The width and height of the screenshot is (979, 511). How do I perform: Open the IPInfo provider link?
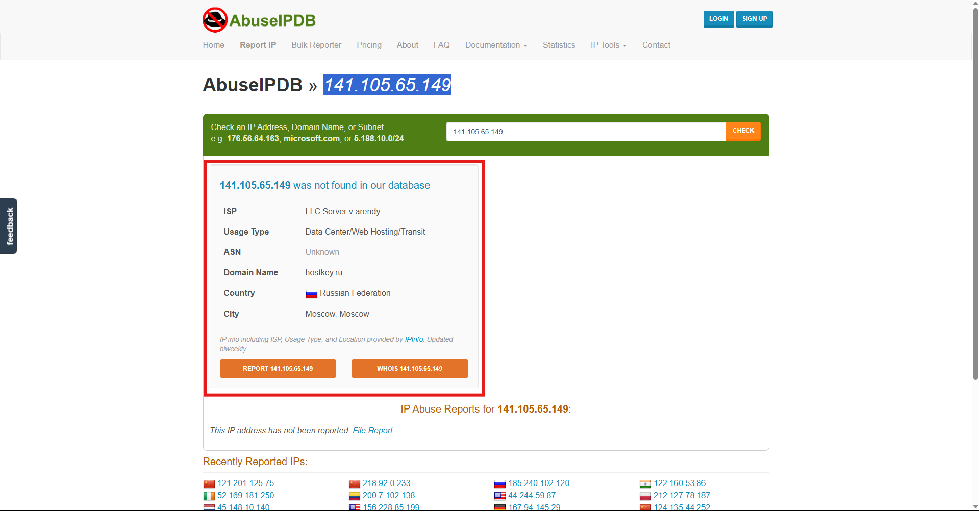click(x=414, y=339)
